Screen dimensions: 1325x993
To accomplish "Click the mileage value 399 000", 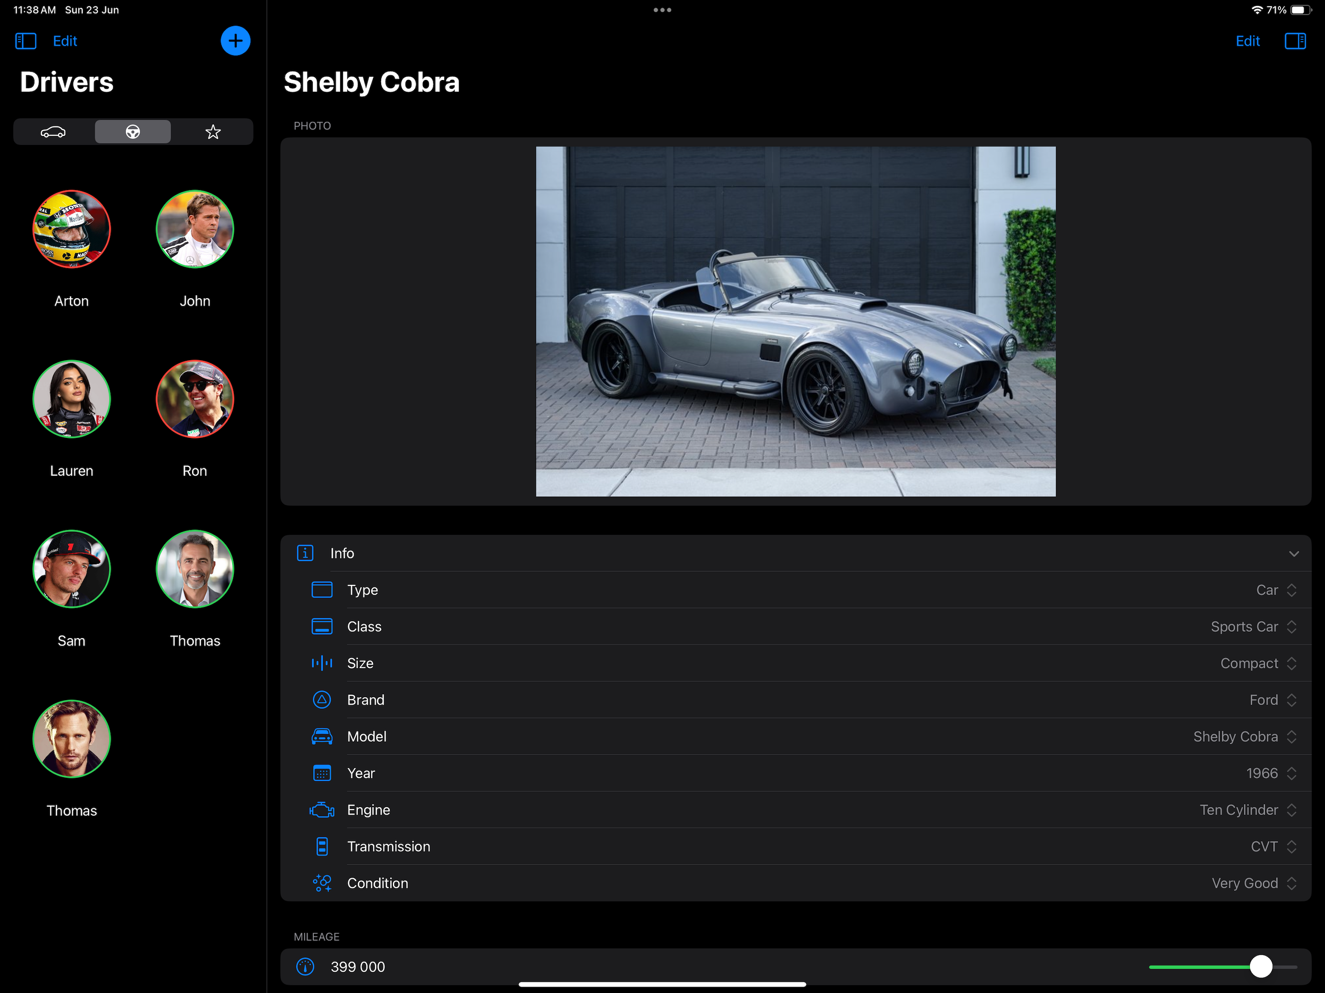I will pos(357,967).
